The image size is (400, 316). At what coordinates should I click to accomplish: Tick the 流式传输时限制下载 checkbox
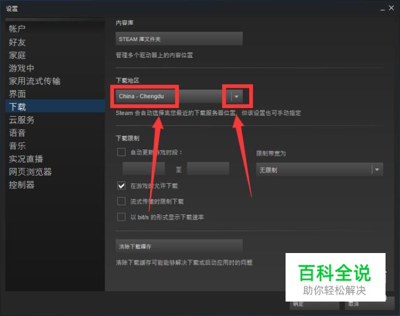click(x=121, y=201)
